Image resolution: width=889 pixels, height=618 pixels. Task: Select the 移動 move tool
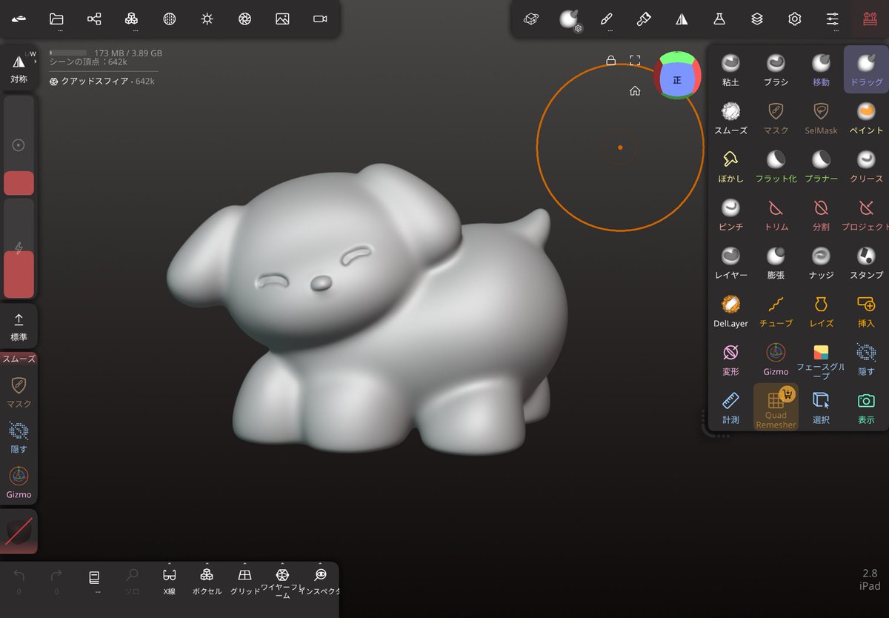click(x=821, y=70)
